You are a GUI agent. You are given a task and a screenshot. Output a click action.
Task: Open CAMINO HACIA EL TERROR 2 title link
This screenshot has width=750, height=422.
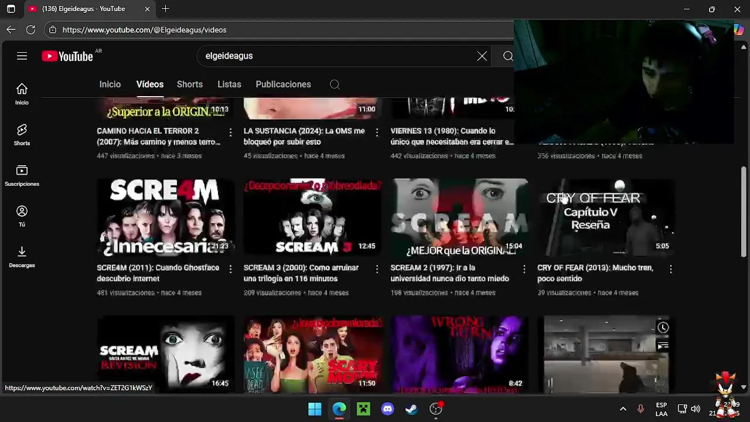pyautogui.click(x=159, y=137)
